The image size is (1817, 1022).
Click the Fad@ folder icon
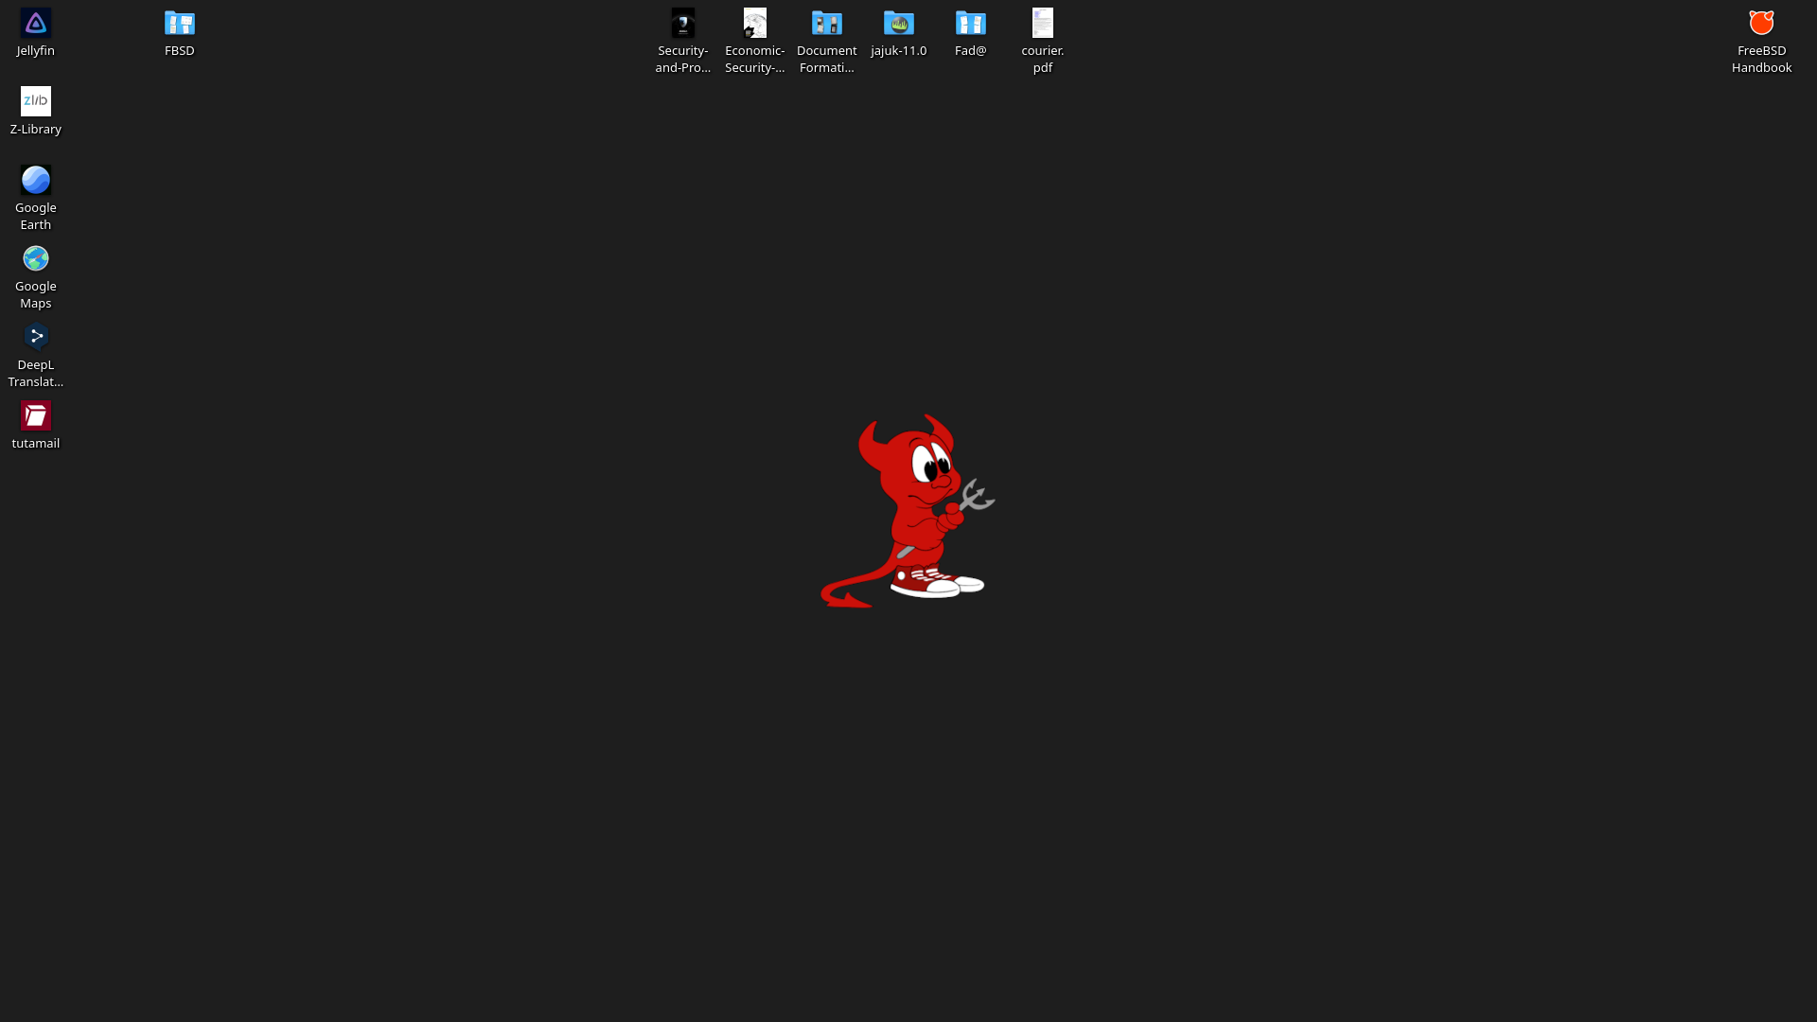point(970,23)
